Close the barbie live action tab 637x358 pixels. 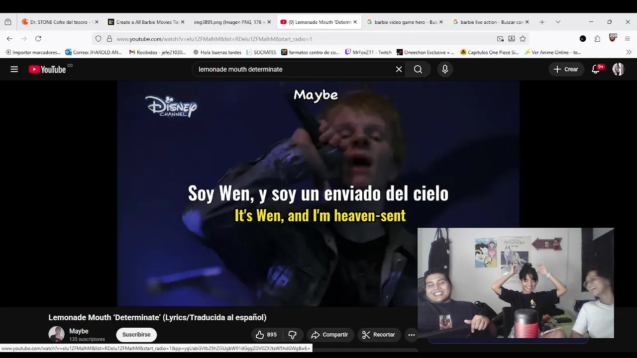click(x=527, y=22)
